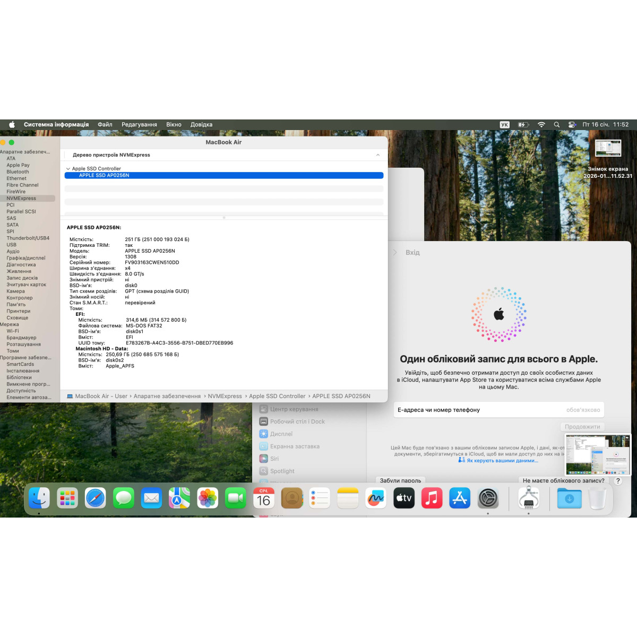The width and height of the screenshot is (637, 637).
Task: Click Apple SSD Controller in path bar
Action: [277, 396]
